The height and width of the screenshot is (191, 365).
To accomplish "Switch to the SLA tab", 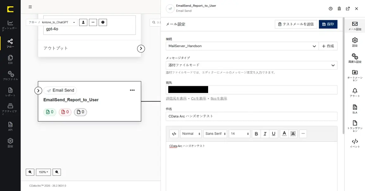I will pos(355,109).
